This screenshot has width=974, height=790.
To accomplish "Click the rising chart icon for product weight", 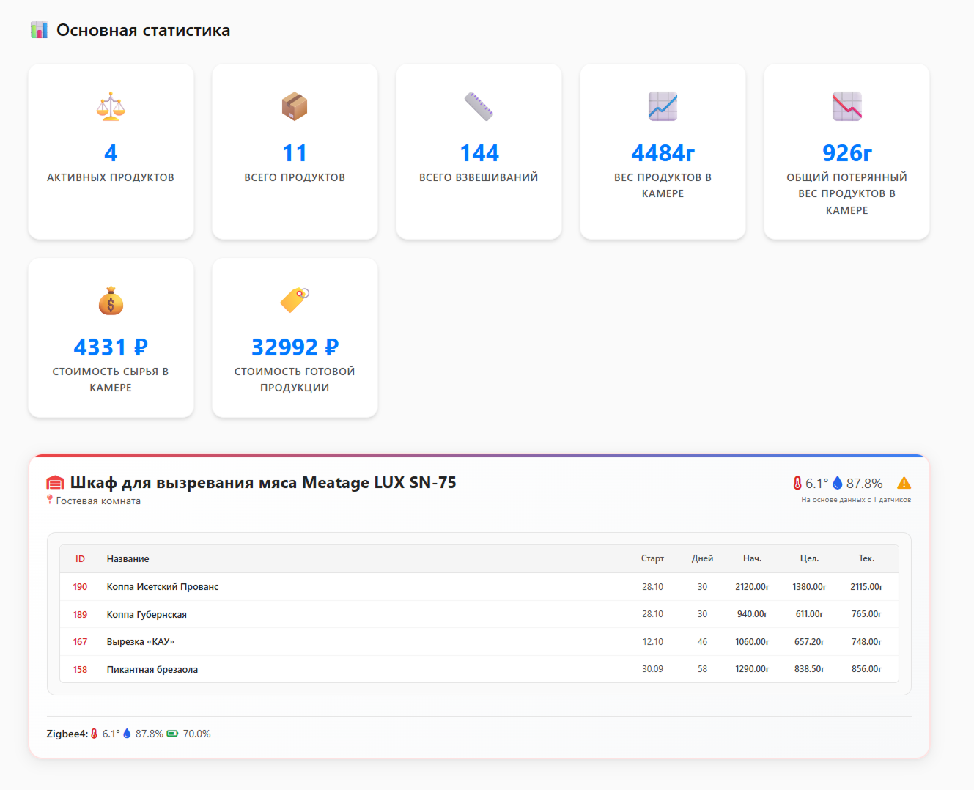I will tap(663, 106).
